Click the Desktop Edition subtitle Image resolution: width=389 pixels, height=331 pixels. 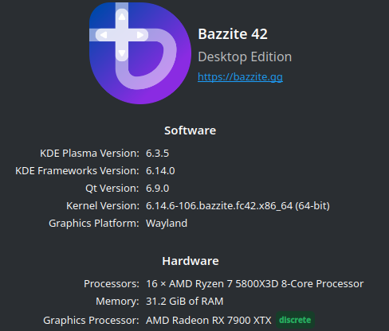point(245,57)
